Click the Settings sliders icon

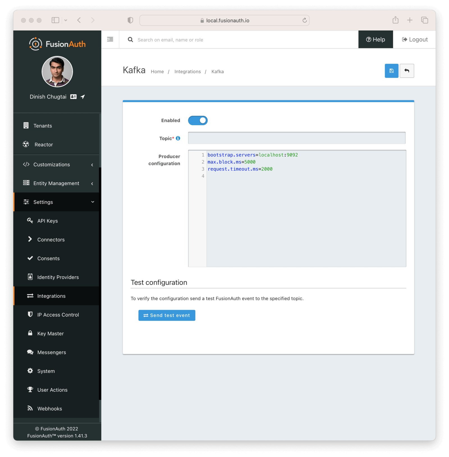(26, 202)
